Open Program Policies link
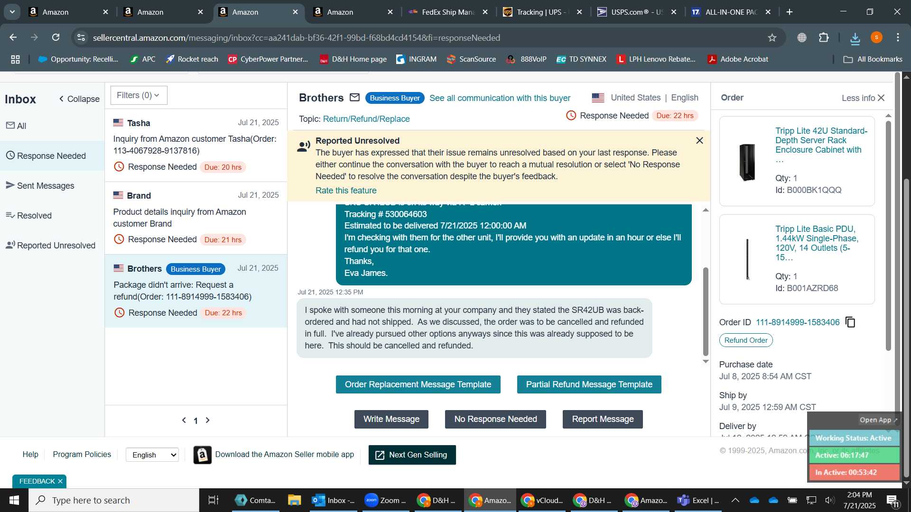The height and width of the screenshot is (512, 911). pos(82,455)
